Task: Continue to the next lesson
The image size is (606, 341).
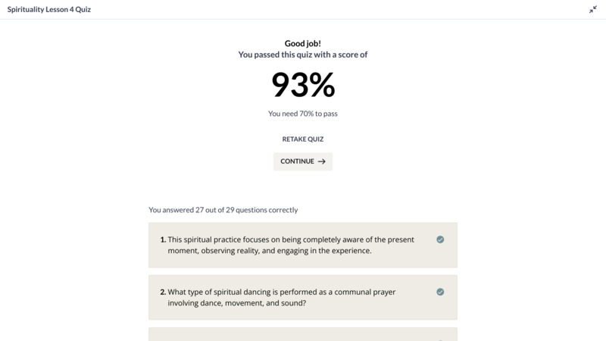Action: (302, 161)
